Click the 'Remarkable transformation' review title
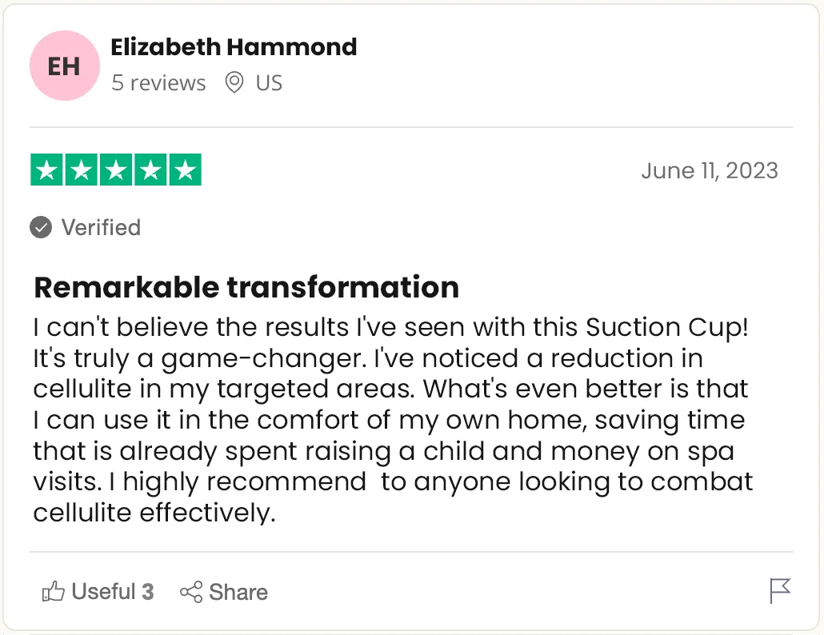The image size is (824, 635). pos(246,287)
